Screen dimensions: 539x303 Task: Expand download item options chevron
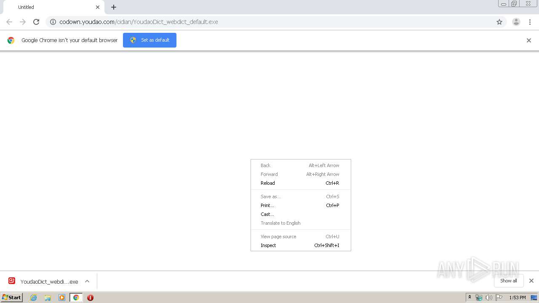tap(87, 281)
